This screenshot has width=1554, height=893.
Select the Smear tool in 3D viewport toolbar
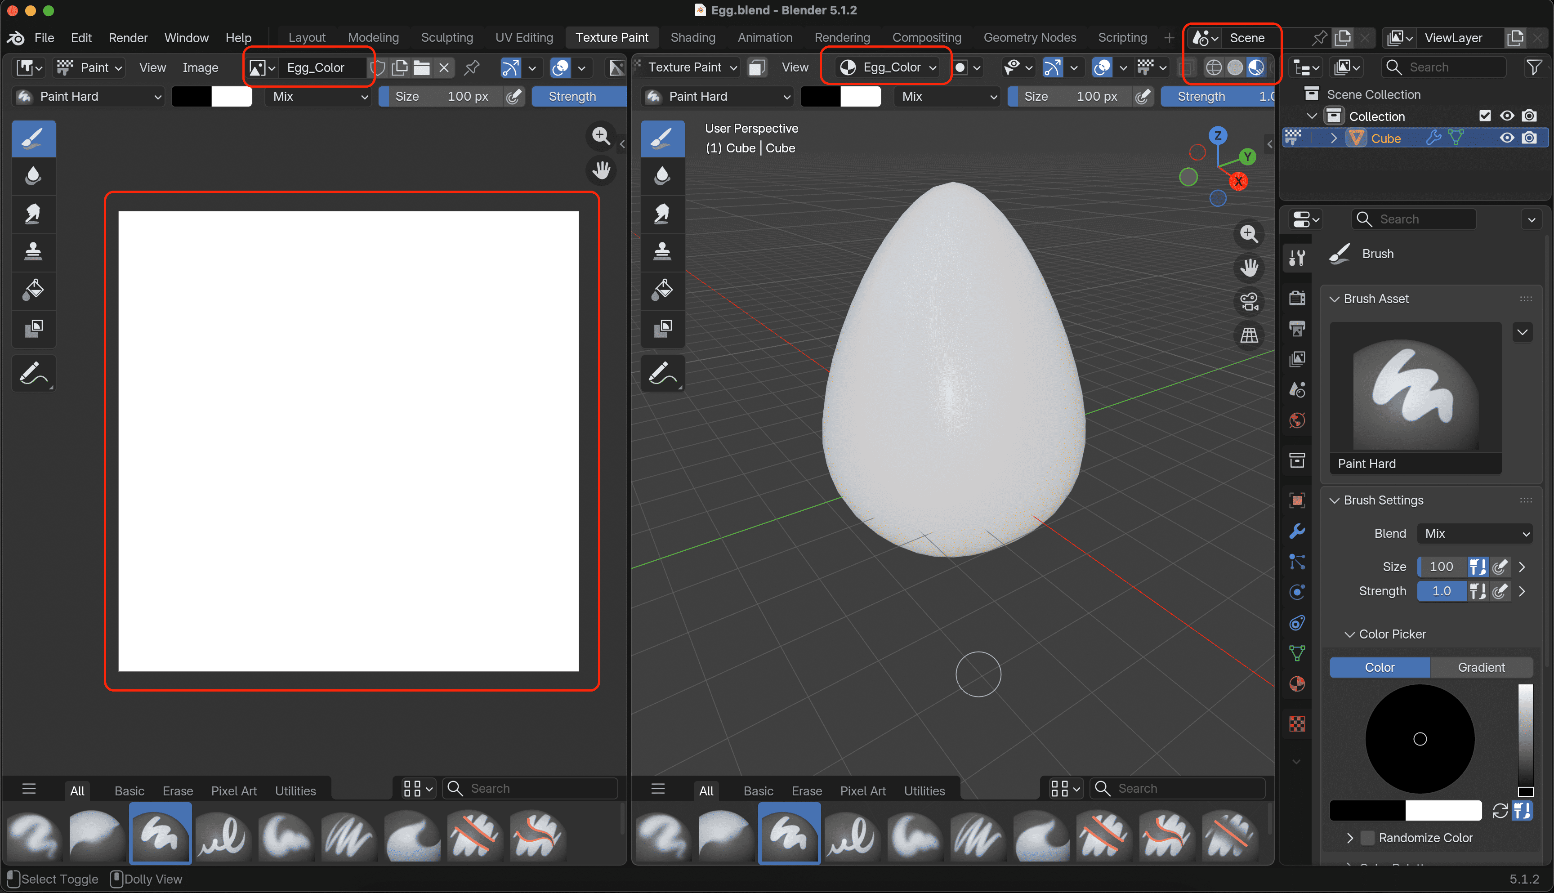(x=662, y=214)
